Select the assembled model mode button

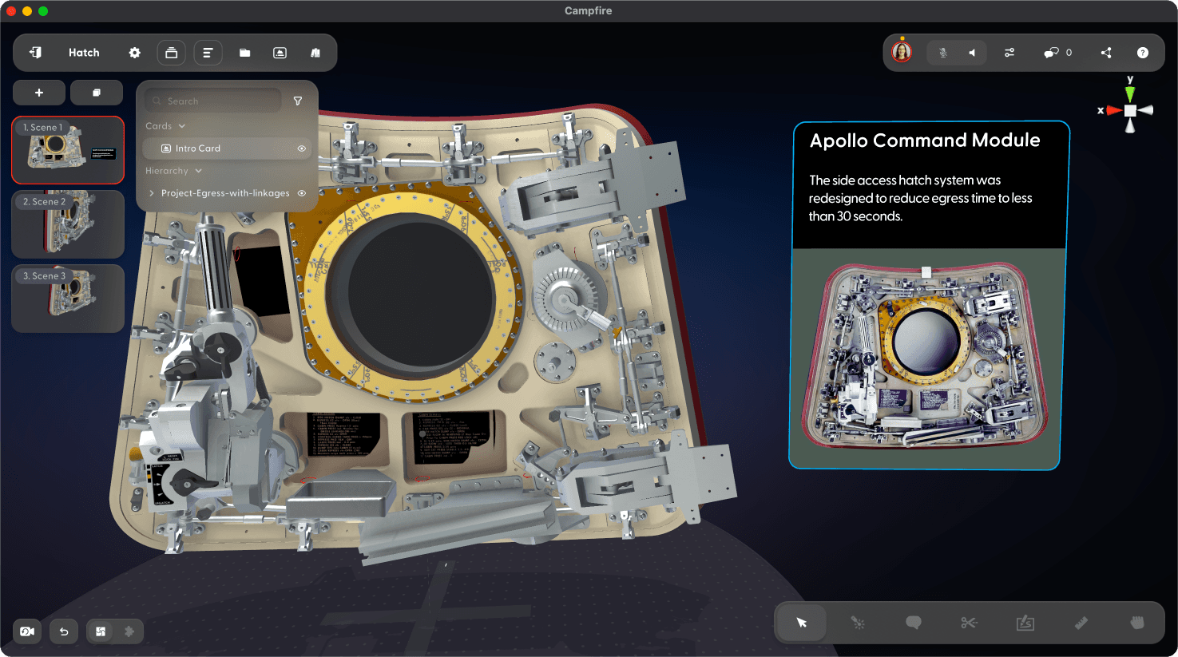[101, 631]
